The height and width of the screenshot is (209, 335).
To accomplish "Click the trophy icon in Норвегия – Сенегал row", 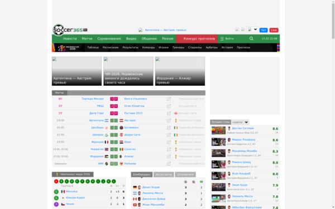I will tap(176, 149).
